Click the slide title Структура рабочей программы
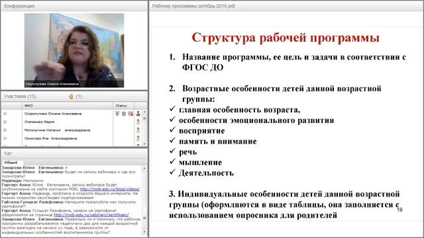The image size is (424, 238). (286, 38)
